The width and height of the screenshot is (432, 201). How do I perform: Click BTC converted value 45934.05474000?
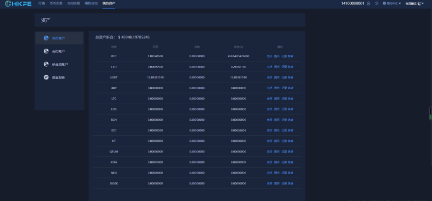pos(239,56)
